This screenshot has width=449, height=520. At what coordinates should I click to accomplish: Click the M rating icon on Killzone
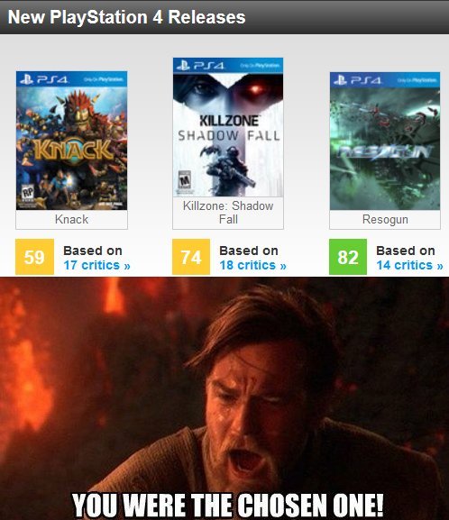(x=185, y=181)
